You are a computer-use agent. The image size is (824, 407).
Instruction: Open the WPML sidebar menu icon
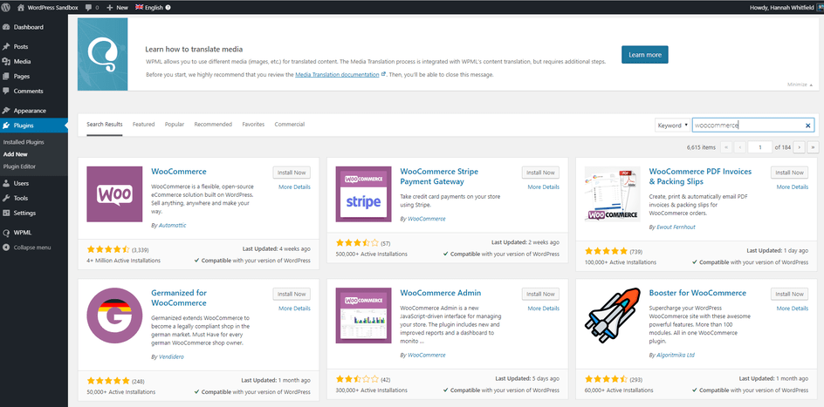pyautogui.click(x=7, y=233)
